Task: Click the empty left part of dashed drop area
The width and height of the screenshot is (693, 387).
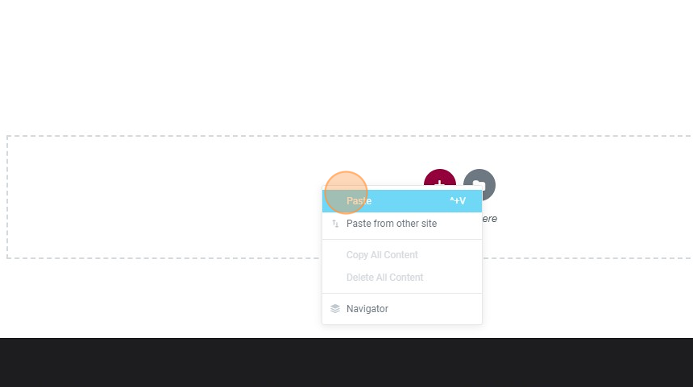Action: pos(164,197)
